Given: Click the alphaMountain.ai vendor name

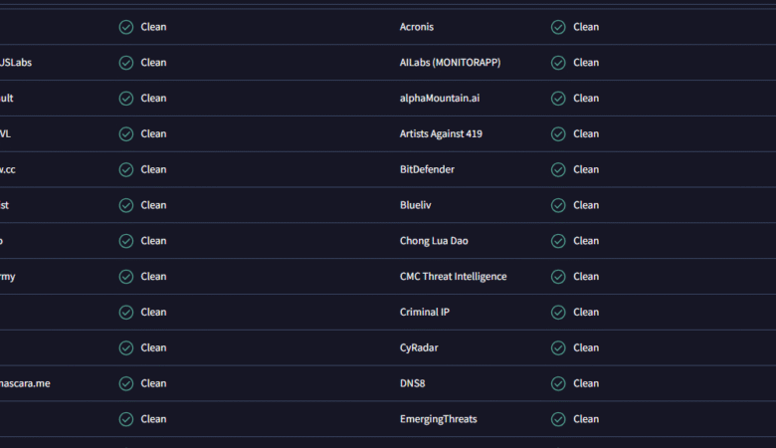Looking at the screenshot, I should 440,99.
